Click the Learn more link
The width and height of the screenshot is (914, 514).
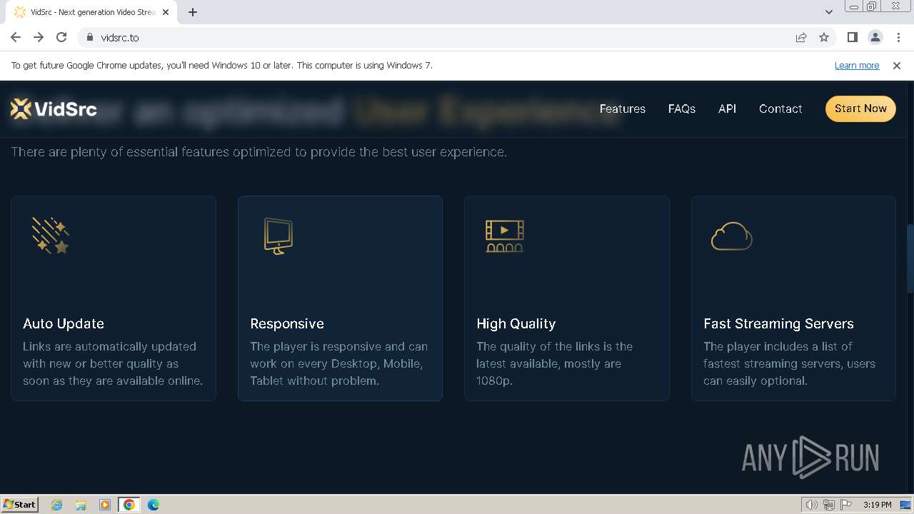pyautogui.click(x=857, y=65)
